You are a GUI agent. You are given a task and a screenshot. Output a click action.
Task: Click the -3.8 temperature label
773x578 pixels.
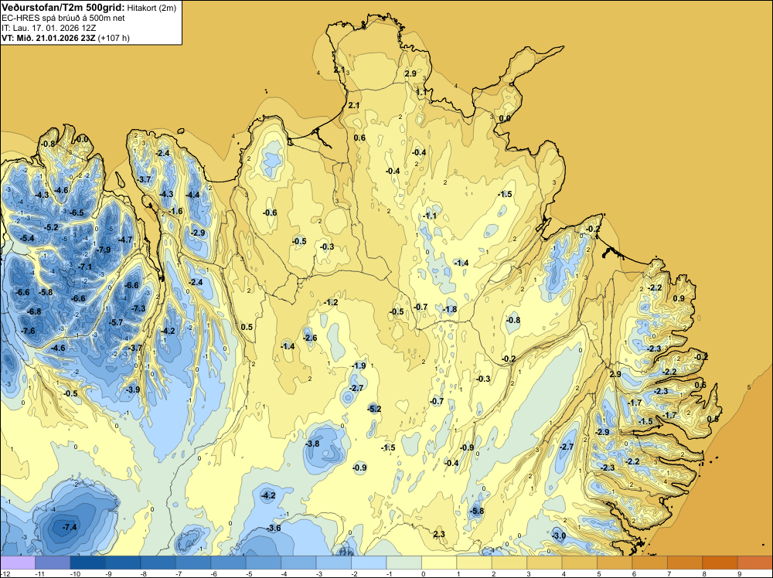pyautogui.click(x=312, y=444)
